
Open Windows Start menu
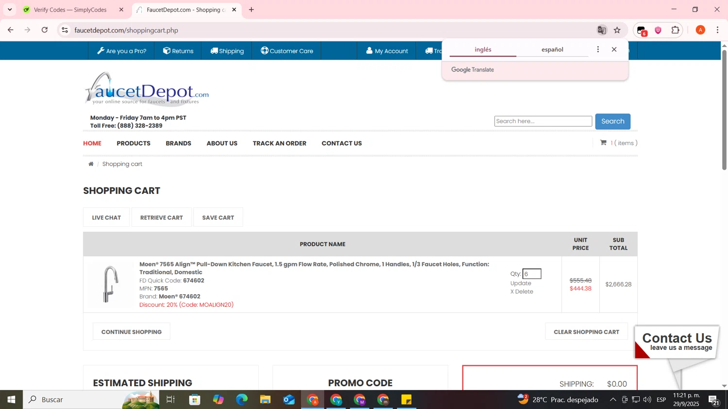[x=11, y=400]
